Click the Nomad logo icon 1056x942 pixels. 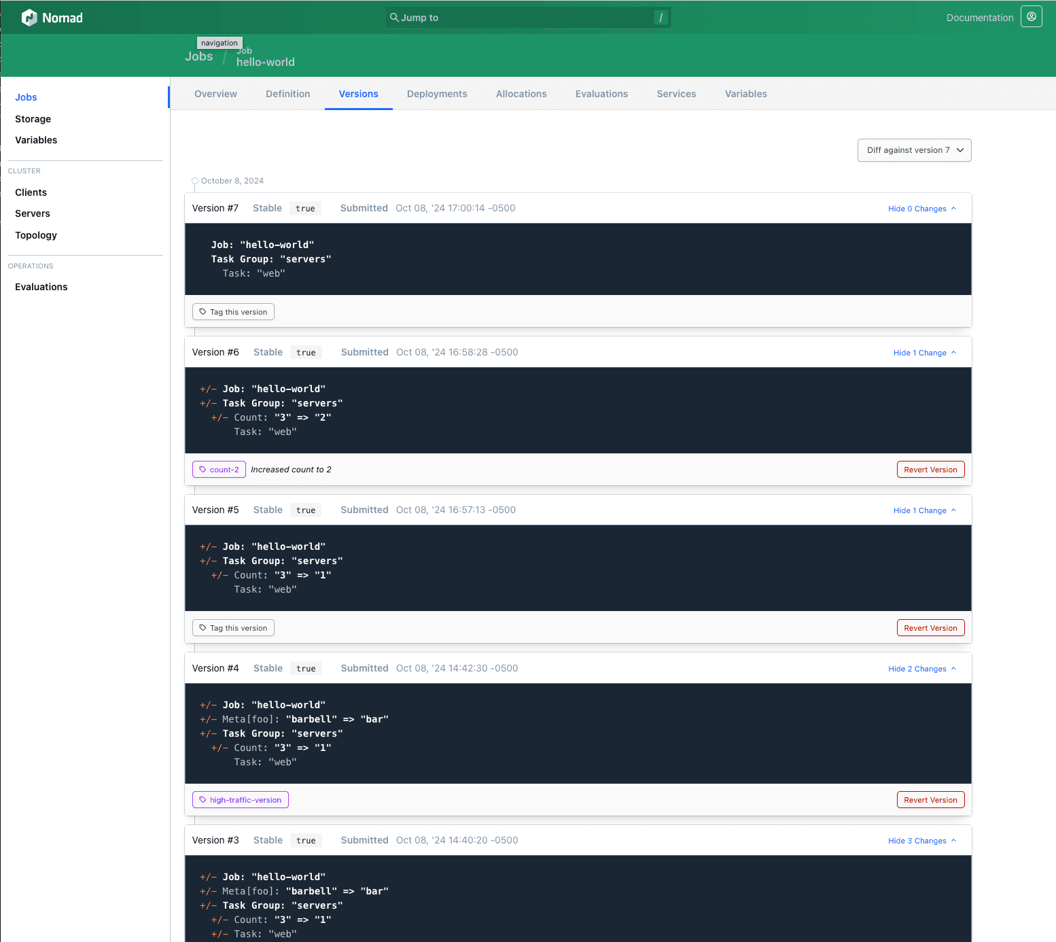[x=29, y=18]
